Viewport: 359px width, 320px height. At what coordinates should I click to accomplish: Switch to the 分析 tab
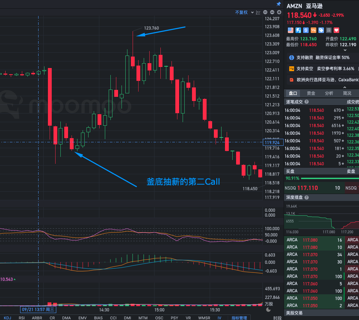click(x=329, y=93)
